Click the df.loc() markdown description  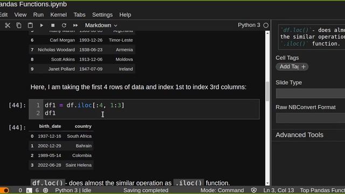tap(130, 183)
